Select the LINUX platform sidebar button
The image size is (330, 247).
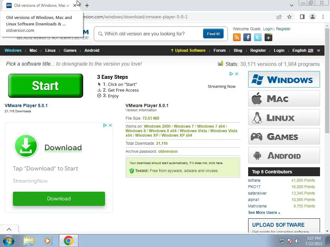[284, 117]
